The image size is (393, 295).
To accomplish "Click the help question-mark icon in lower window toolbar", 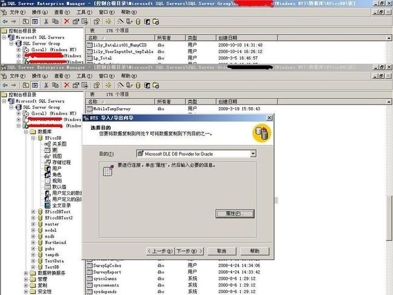I will click(97, 85).
